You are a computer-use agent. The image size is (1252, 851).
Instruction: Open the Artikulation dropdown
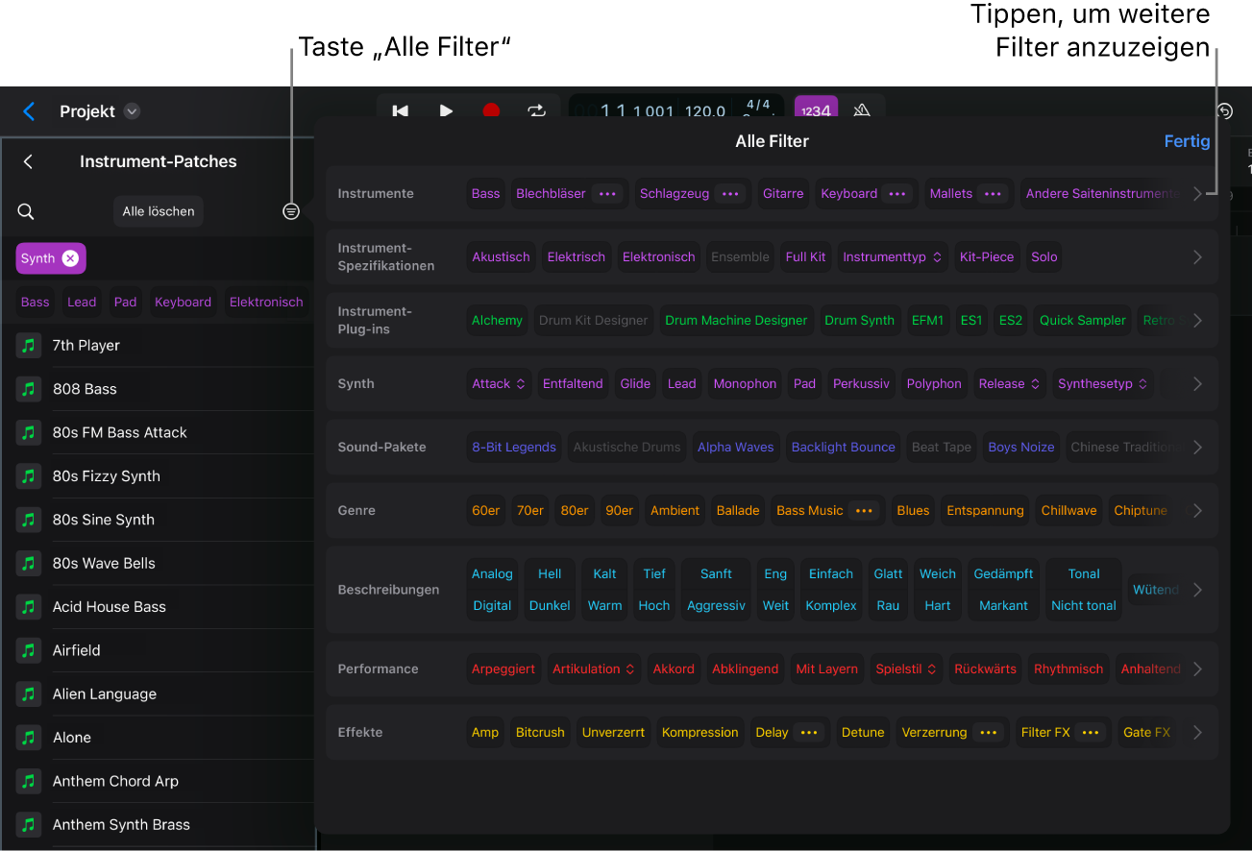[593, 669]
